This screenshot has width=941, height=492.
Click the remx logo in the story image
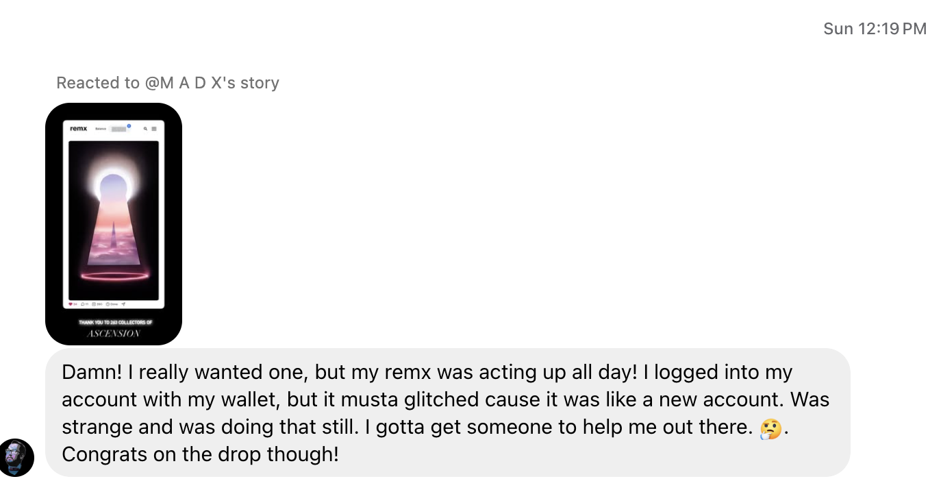pyautogui.click(x=79, y=128)
